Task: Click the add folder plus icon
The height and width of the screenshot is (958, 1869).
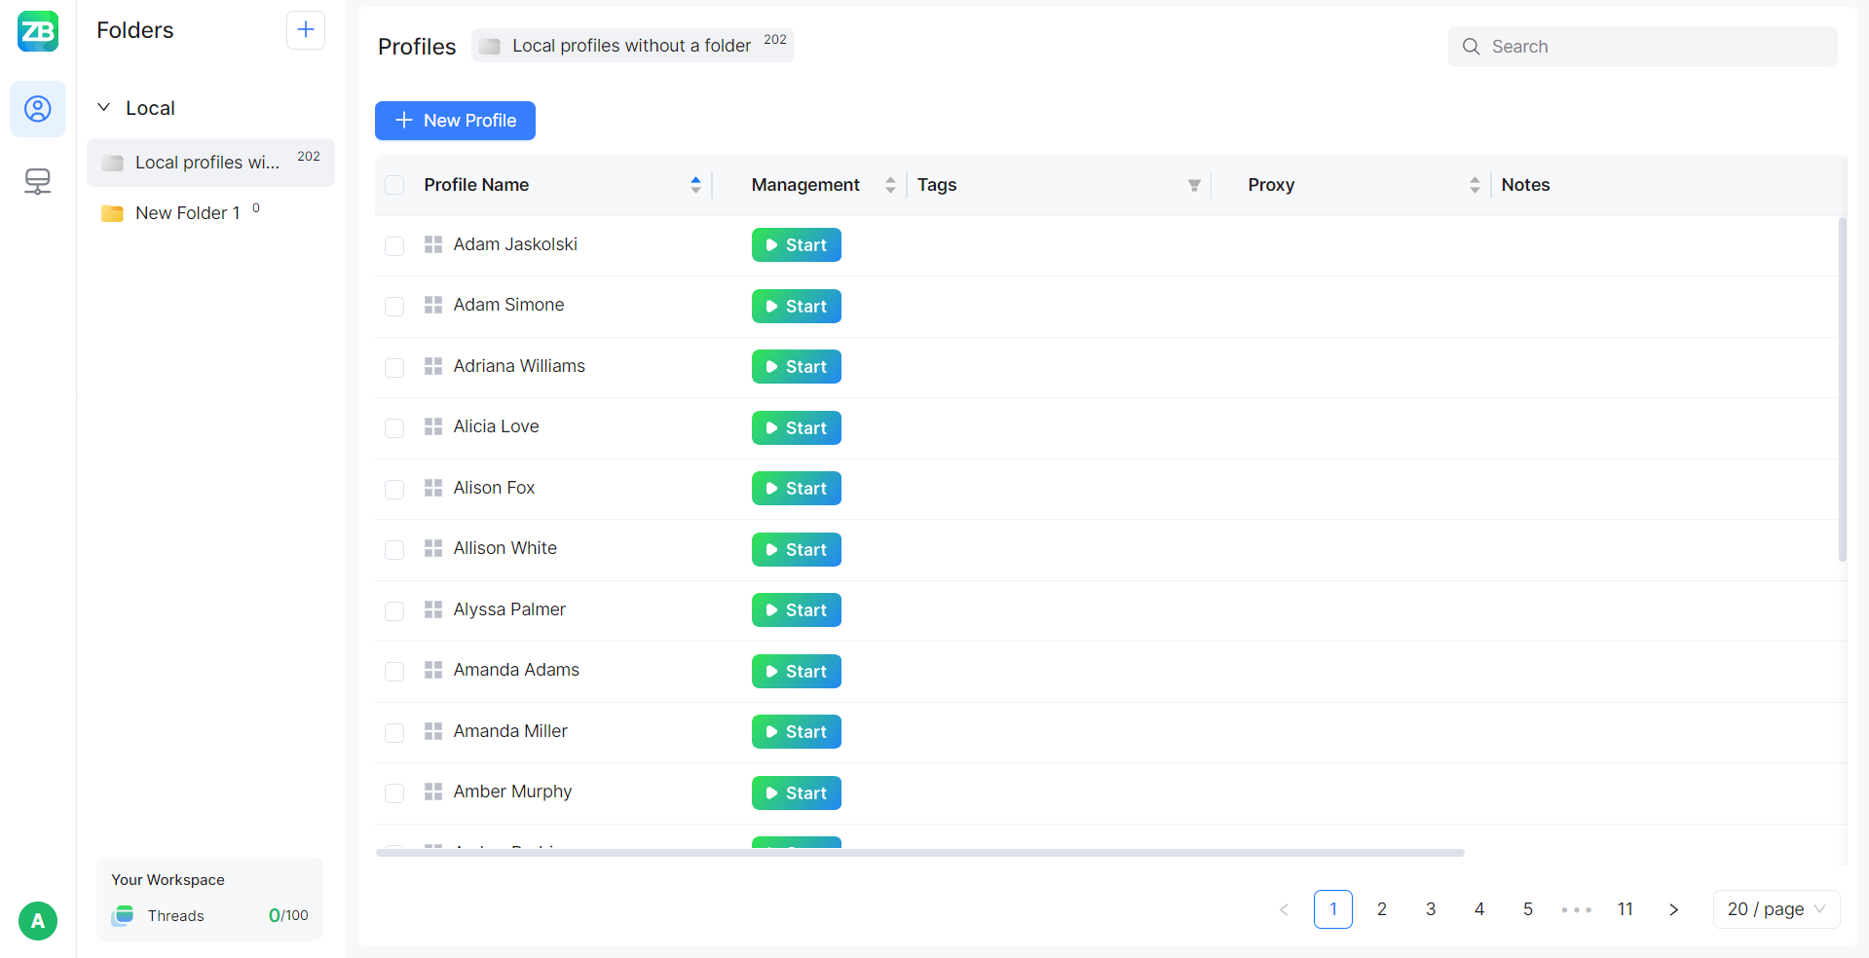Action: 305,30
